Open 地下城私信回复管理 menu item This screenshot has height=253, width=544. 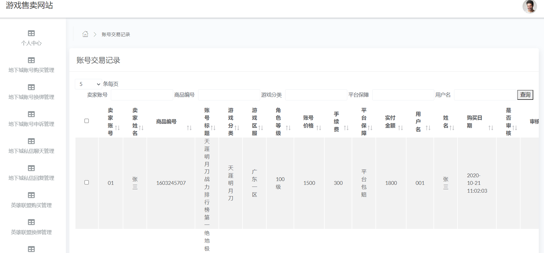click(x=31, y=178)
